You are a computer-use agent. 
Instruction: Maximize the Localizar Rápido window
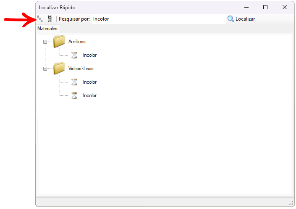[265, 8]
